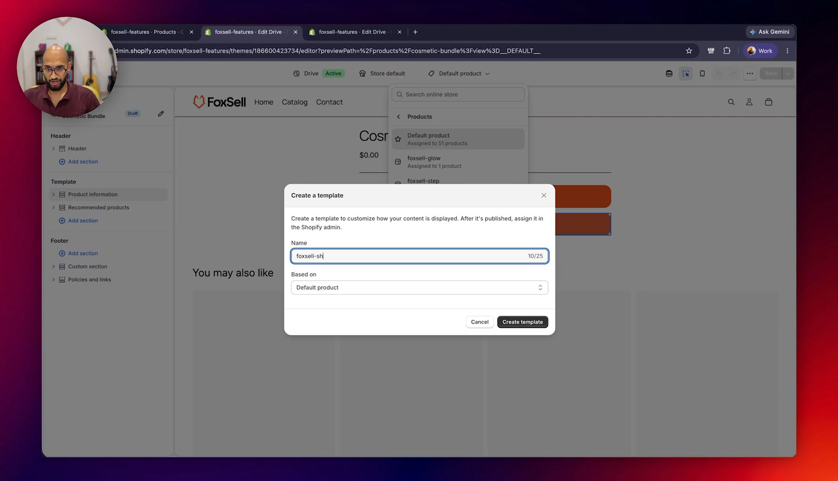Select the Default product template entry
The height and width of the screenshot is (481, 838).
pos(458,139)
